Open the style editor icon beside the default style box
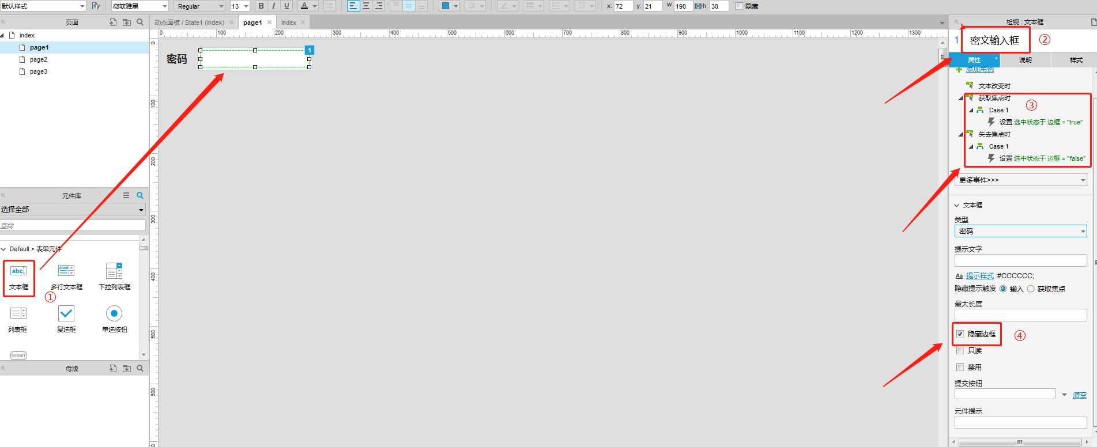 tap(96, 6)
